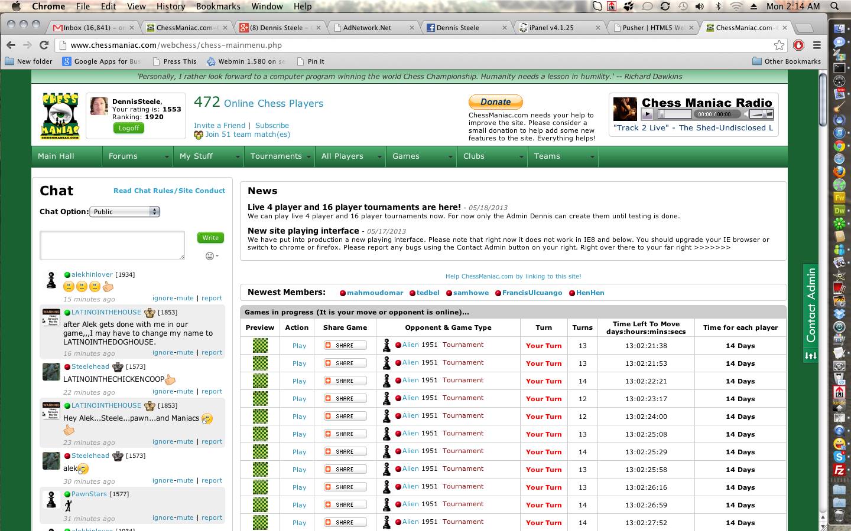The width and height of the screenshot is (851, 531).
Task: Expand the My Stuff menu dropdown
Action: click(x=238, y=156)
